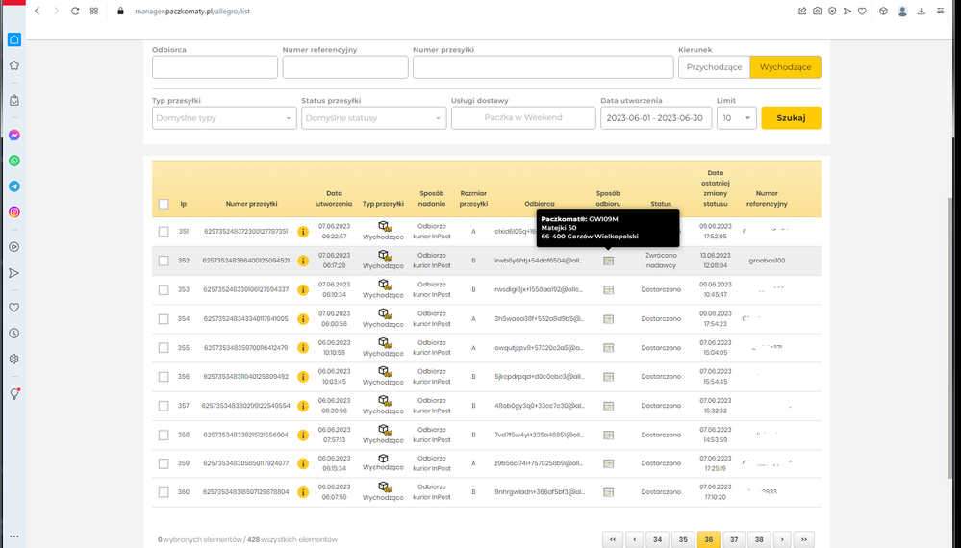Show info for shipment row 358
This screenshot has width=961, height=548.
click(x=303, y=436)
